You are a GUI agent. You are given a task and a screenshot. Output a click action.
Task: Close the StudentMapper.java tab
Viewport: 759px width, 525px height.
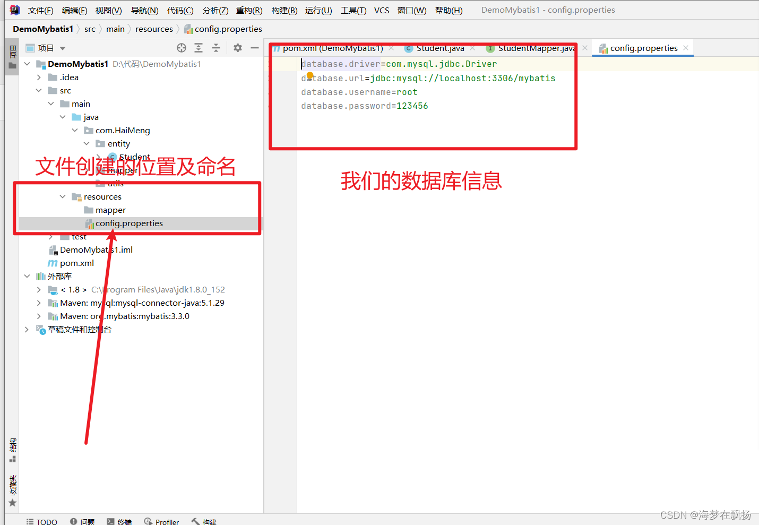point(585,48)
